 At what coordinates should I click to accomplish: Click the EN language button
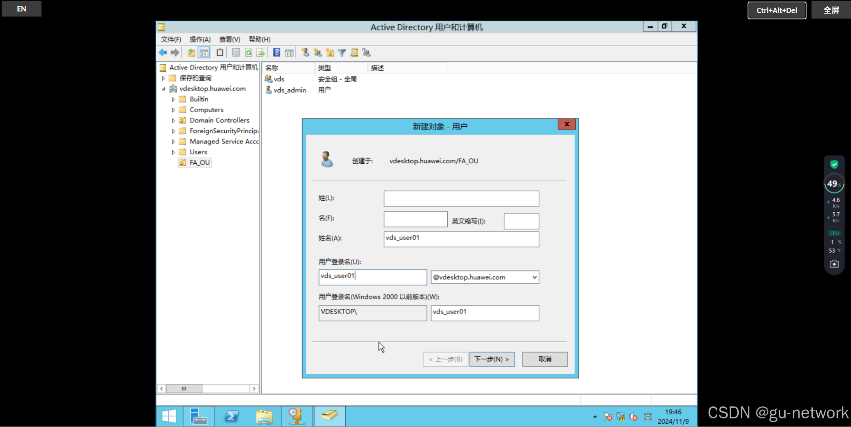click(21, 9)
